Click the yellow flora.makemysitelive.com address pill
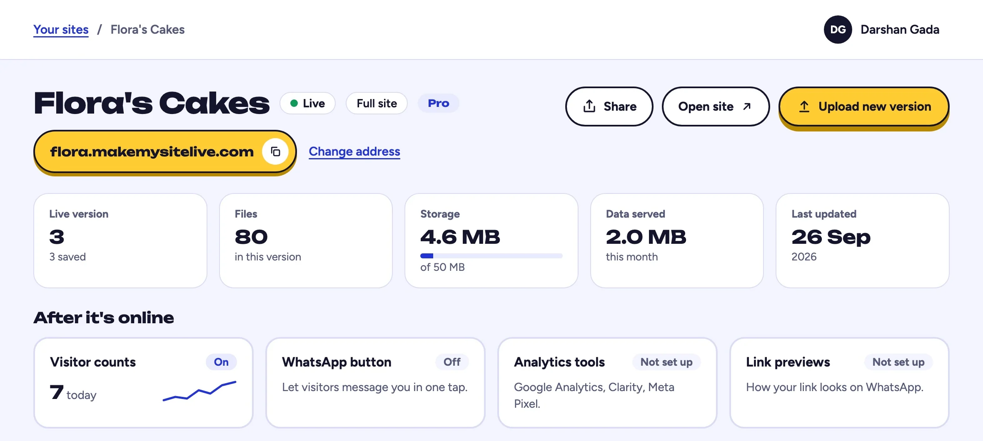Viewport: 983px width, 441px height. [x=165, y=152]
